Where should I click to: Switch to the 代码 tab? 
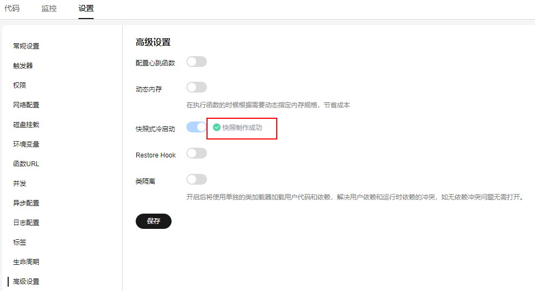coord(12,8)
